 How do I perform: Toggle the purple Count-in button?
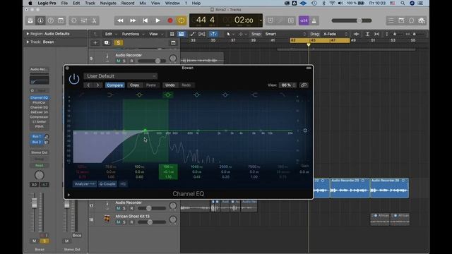click(x=304, y=20)
